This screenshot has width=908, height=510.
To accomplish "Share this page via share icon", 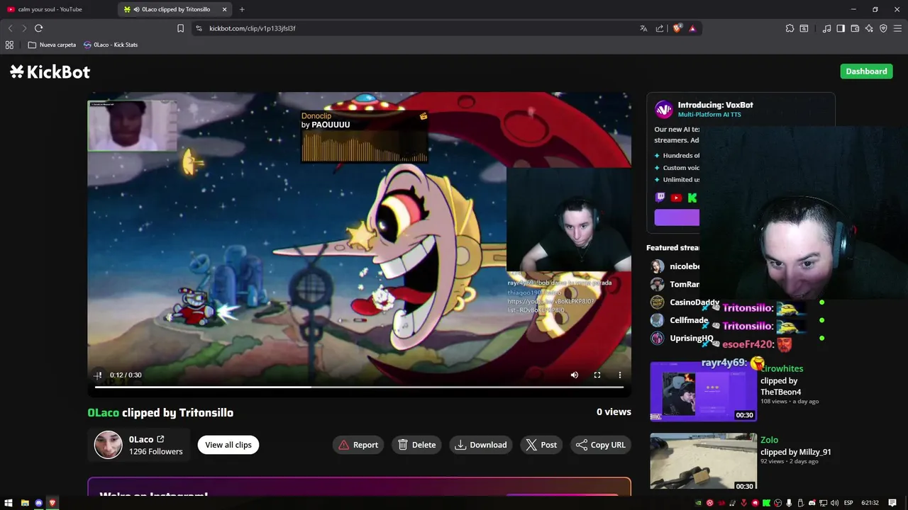I will 660,28.
